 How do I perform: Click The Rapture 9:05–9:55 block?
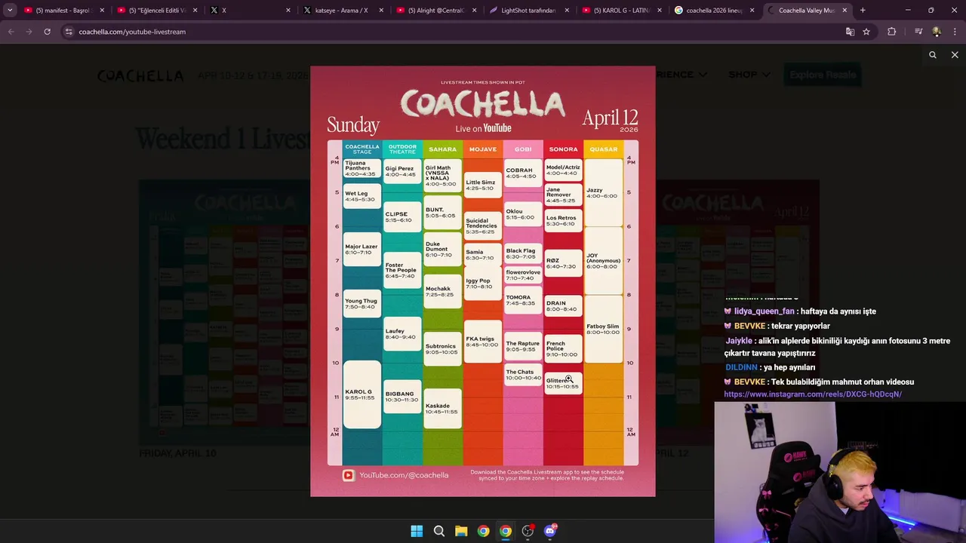[523, 346]
